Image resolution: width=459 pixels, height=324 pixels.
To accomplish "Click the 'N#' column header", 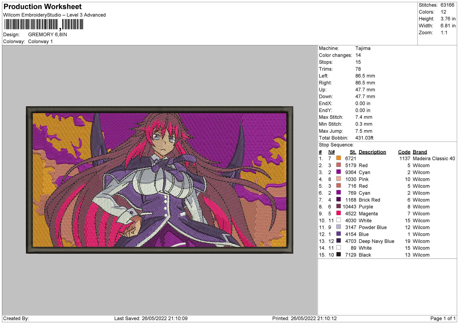I will coord(331,152).
